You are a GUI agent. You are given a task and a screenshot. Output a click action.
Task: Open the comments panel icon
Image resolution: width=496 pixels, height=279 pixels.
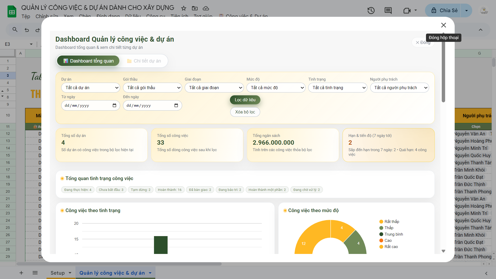click(388, 11)
